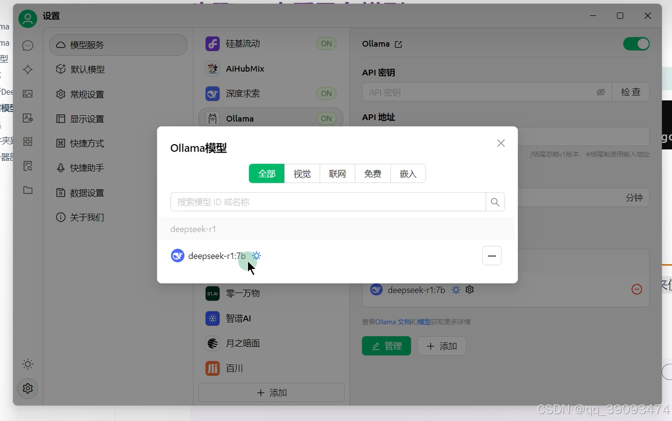Select the 嵌入 filter tab
This screenshot has height=421, width=672.
(x=408, y=173)
